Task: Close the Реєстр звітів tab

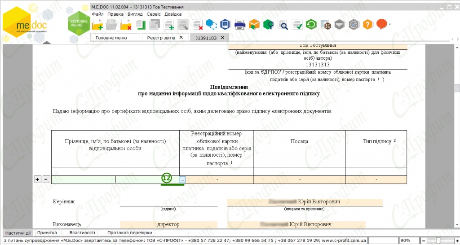Action: 181,38
